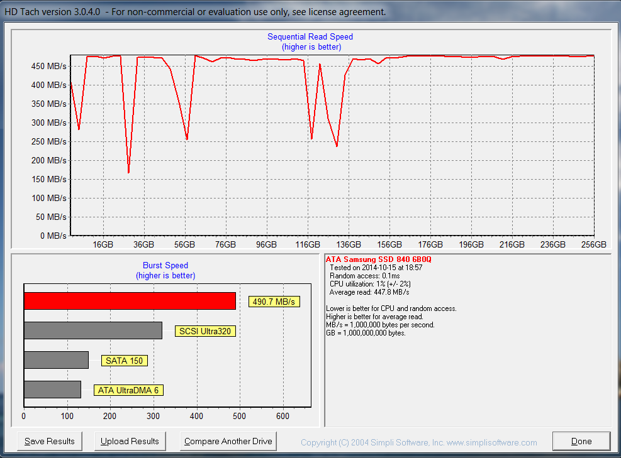The image size is (621, 458).
Task: Click the 176GB axis label
Action: (x=430, y=244)
